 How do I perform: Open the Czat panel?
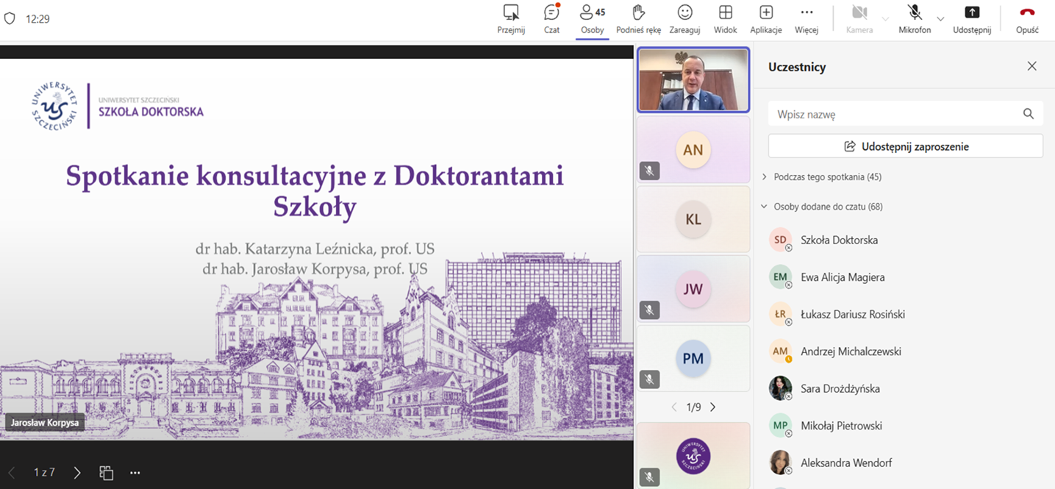click(x=551, y=19)
